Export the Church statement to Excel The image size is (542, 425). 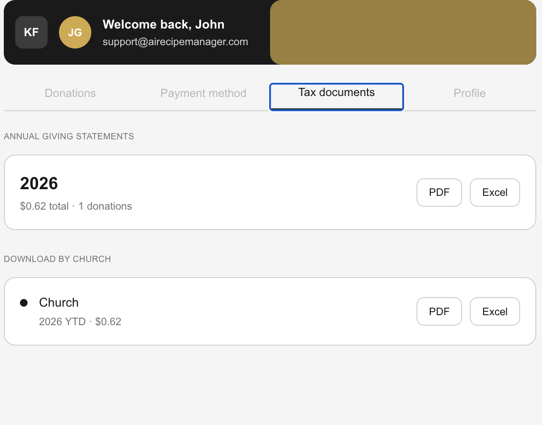(495, 311)
